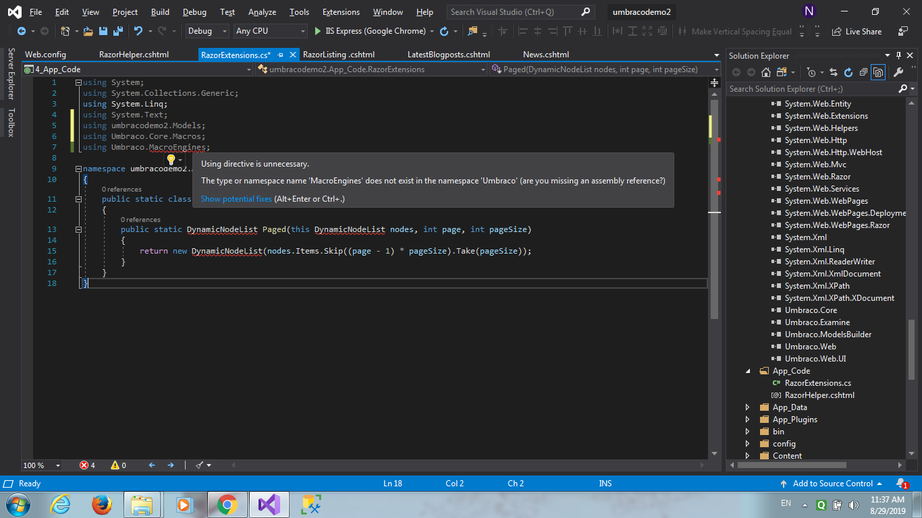Collapse the namespace block at line 9
Screen dimensions: 922x518
(x=79, y=169)
